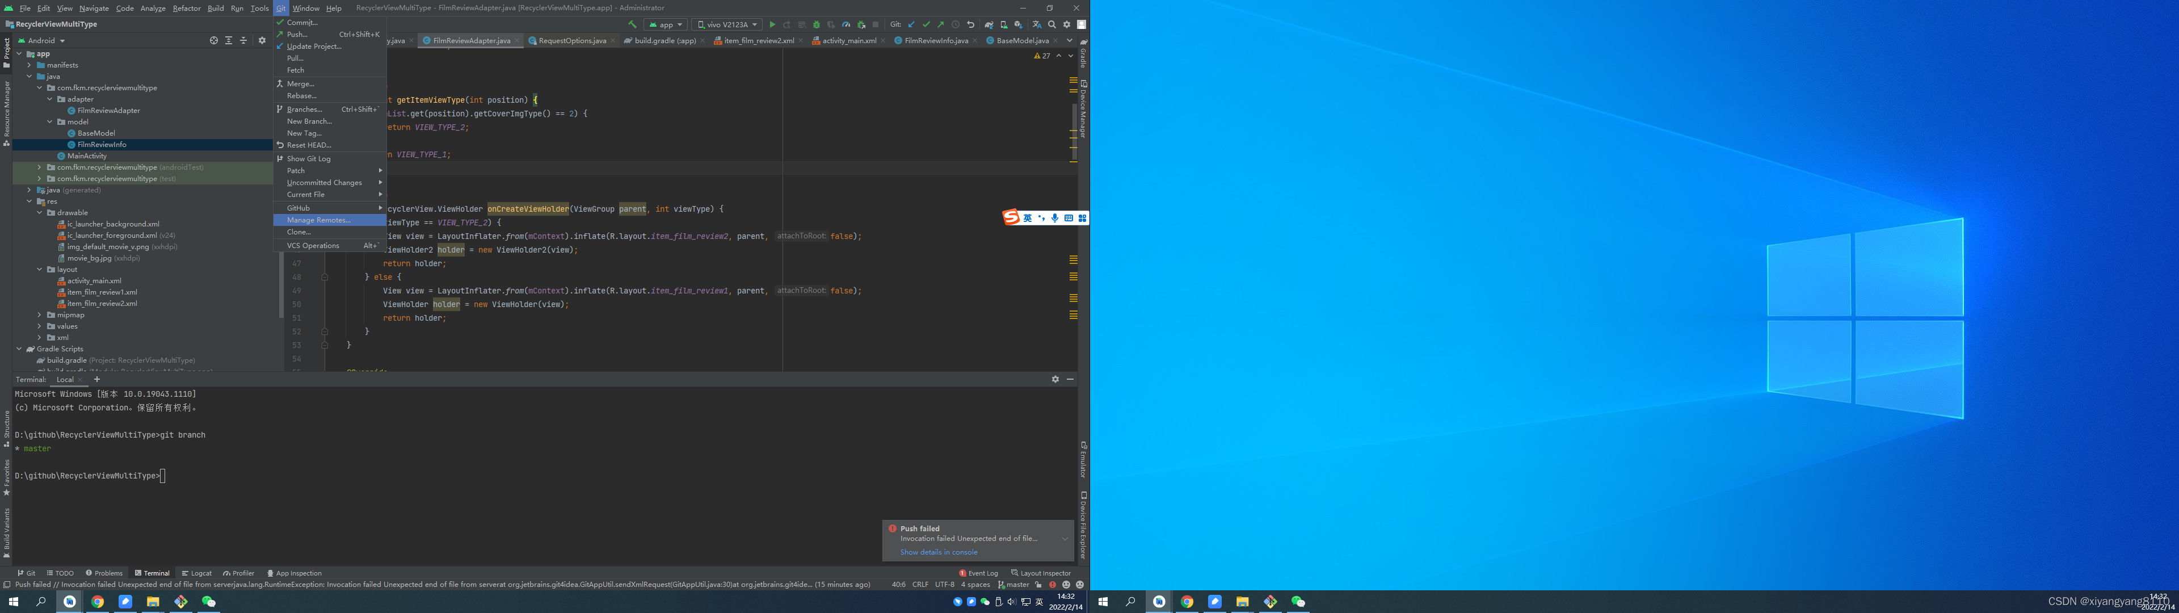Collapse the adapter package node
The image size is (2179, 613).
click(50, 99)
